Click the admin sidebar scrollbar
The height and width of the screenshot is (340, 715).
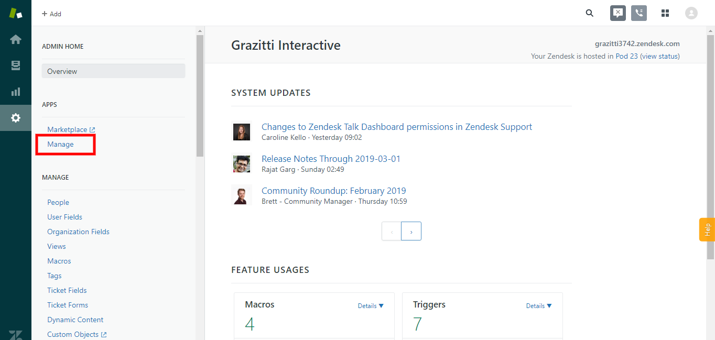click(200, 96)
